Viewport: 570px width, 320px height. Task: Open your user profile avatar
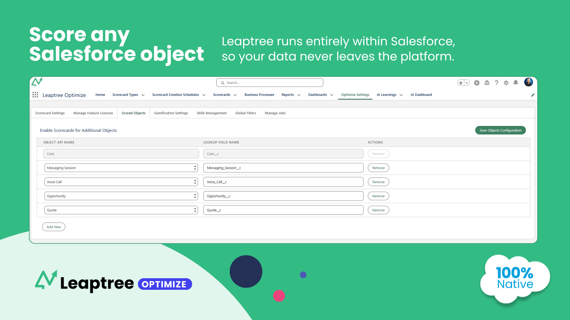point(528,82)
